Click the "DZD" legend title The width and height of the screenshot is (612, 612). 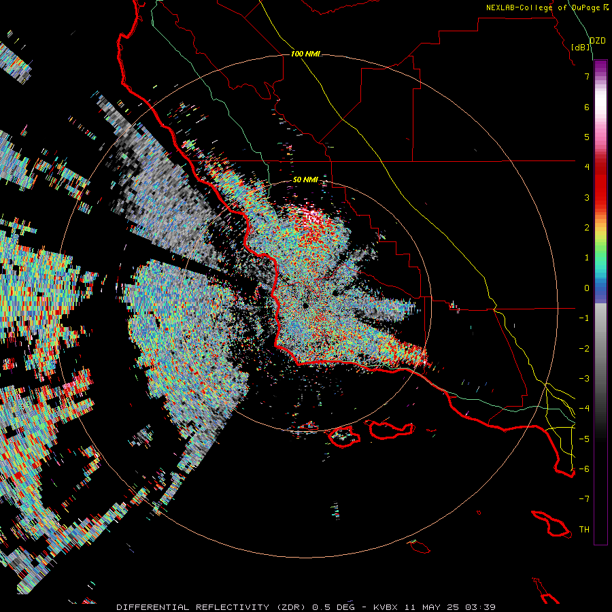598,41
